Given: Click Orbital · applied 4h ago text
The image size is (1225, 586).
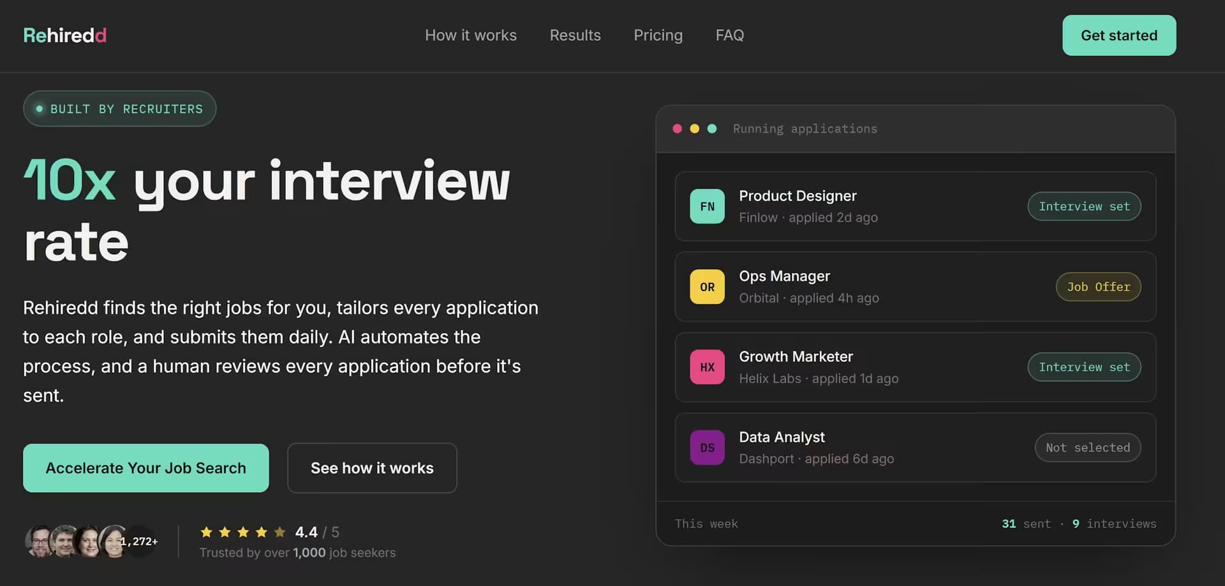Looking at the screenshot, I should pos(809,298).
